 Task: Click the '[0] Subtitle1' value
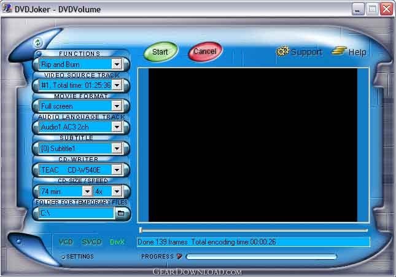click(x=58, y=149)
